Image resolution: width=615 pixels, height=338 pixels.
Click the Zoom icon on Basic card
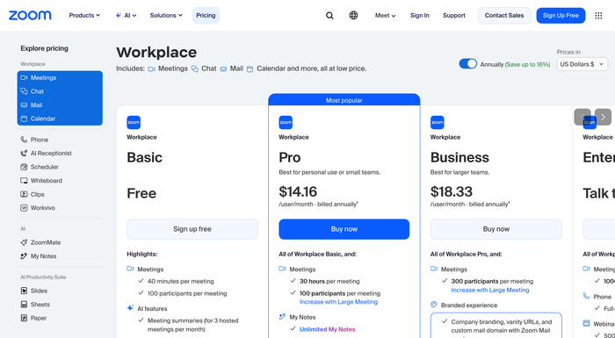134,122
